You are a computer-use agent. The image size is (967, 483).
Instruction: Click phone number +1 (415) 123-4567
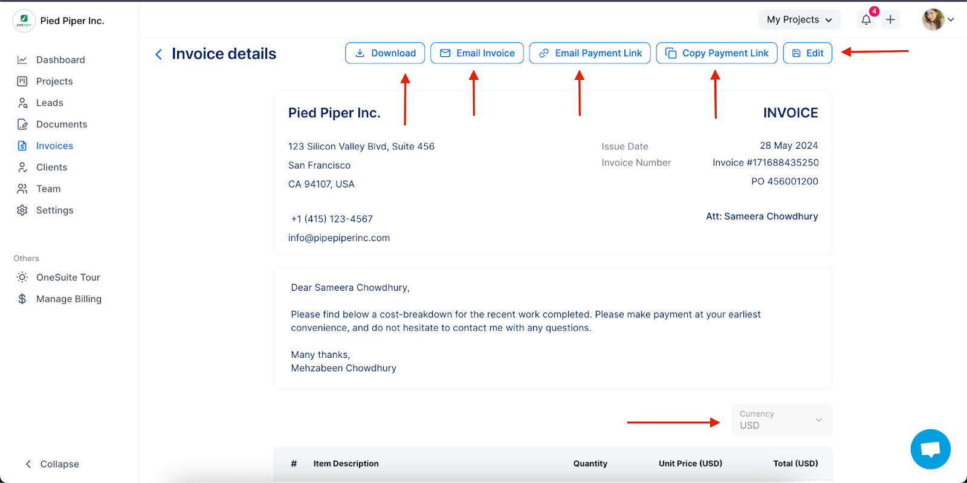[x=332, y=219]
